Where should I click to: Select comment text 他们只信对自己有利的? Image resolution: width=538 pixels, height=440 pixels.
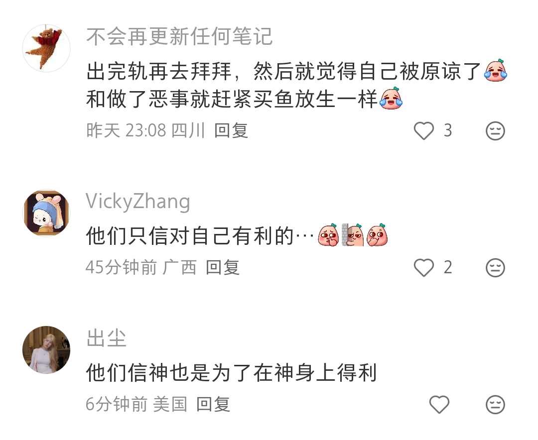coord(190,236)
